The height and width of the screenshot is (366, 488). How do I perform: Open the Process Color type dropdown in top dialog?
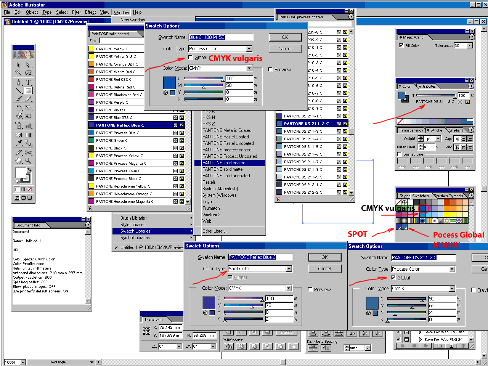249,49
